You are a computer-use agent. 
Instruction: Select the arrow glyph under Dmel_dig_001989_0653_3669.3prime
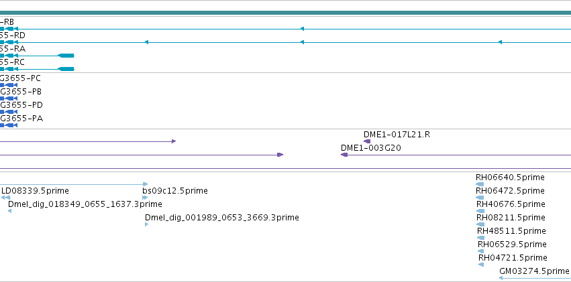point(147,224)
